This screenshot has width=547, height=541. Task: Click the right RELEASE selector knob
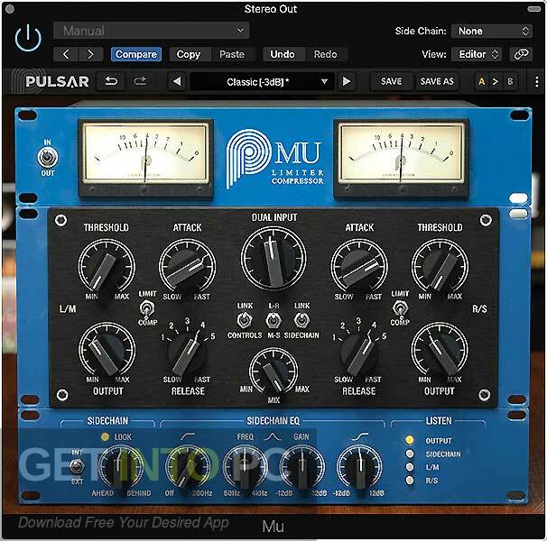[x=359, y=353]
